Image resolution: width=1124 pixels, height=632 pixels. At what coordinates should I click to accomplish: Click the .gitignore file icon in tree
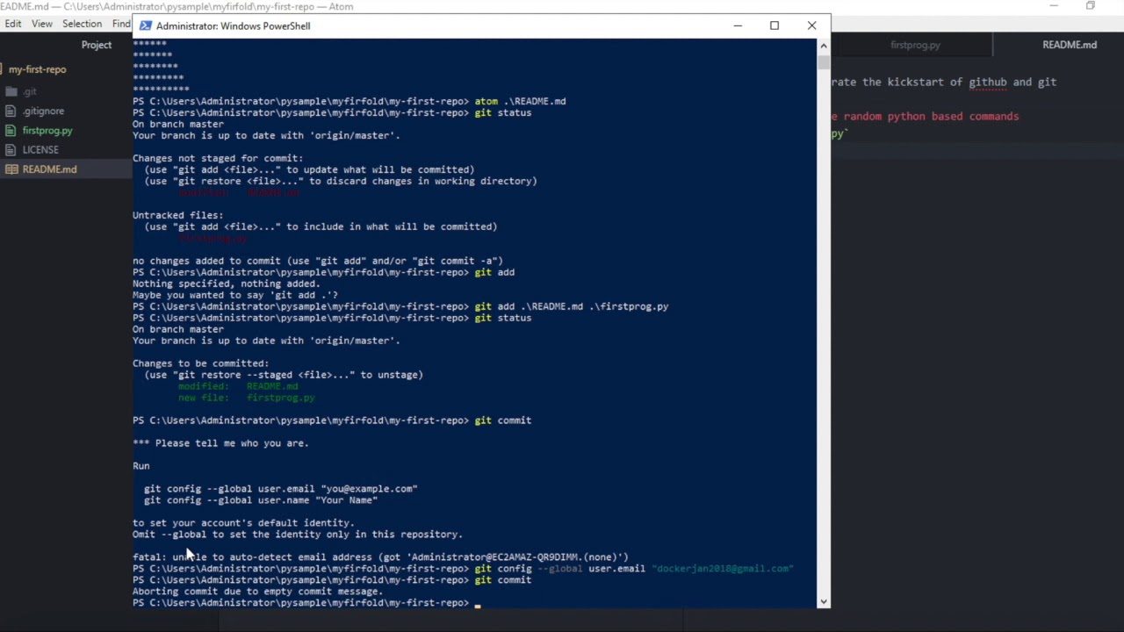[11, 111]
